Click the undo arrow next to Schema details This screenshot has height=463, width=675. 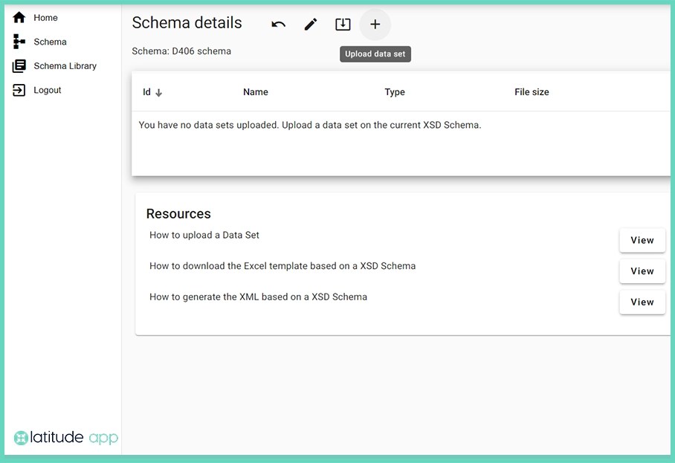[277, 24]
